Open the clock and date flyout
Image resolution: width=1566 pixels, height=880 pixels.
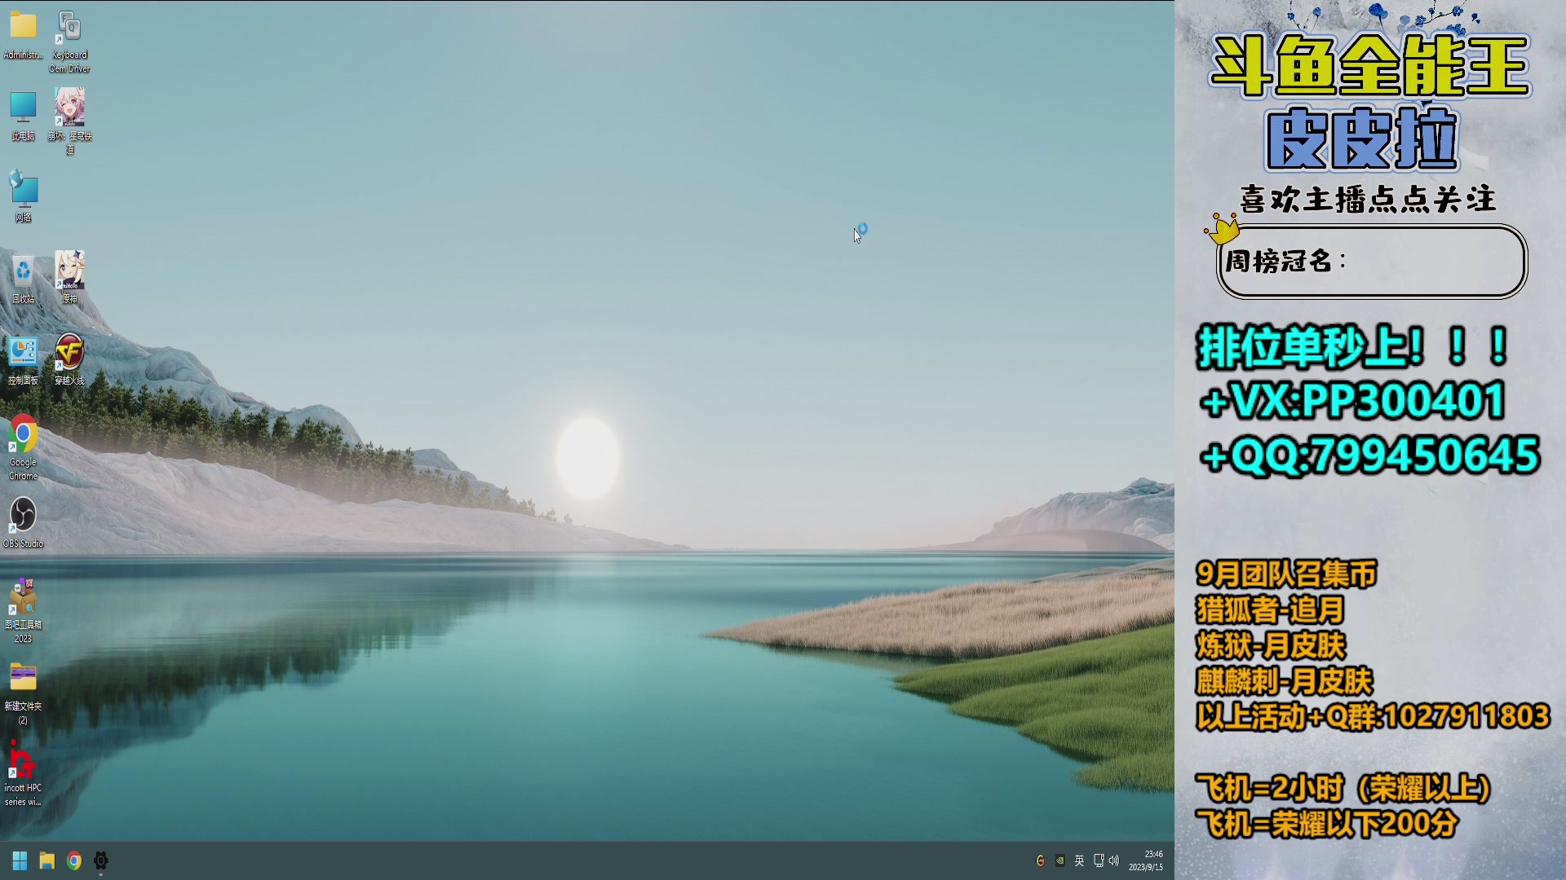pos(1146,860)
